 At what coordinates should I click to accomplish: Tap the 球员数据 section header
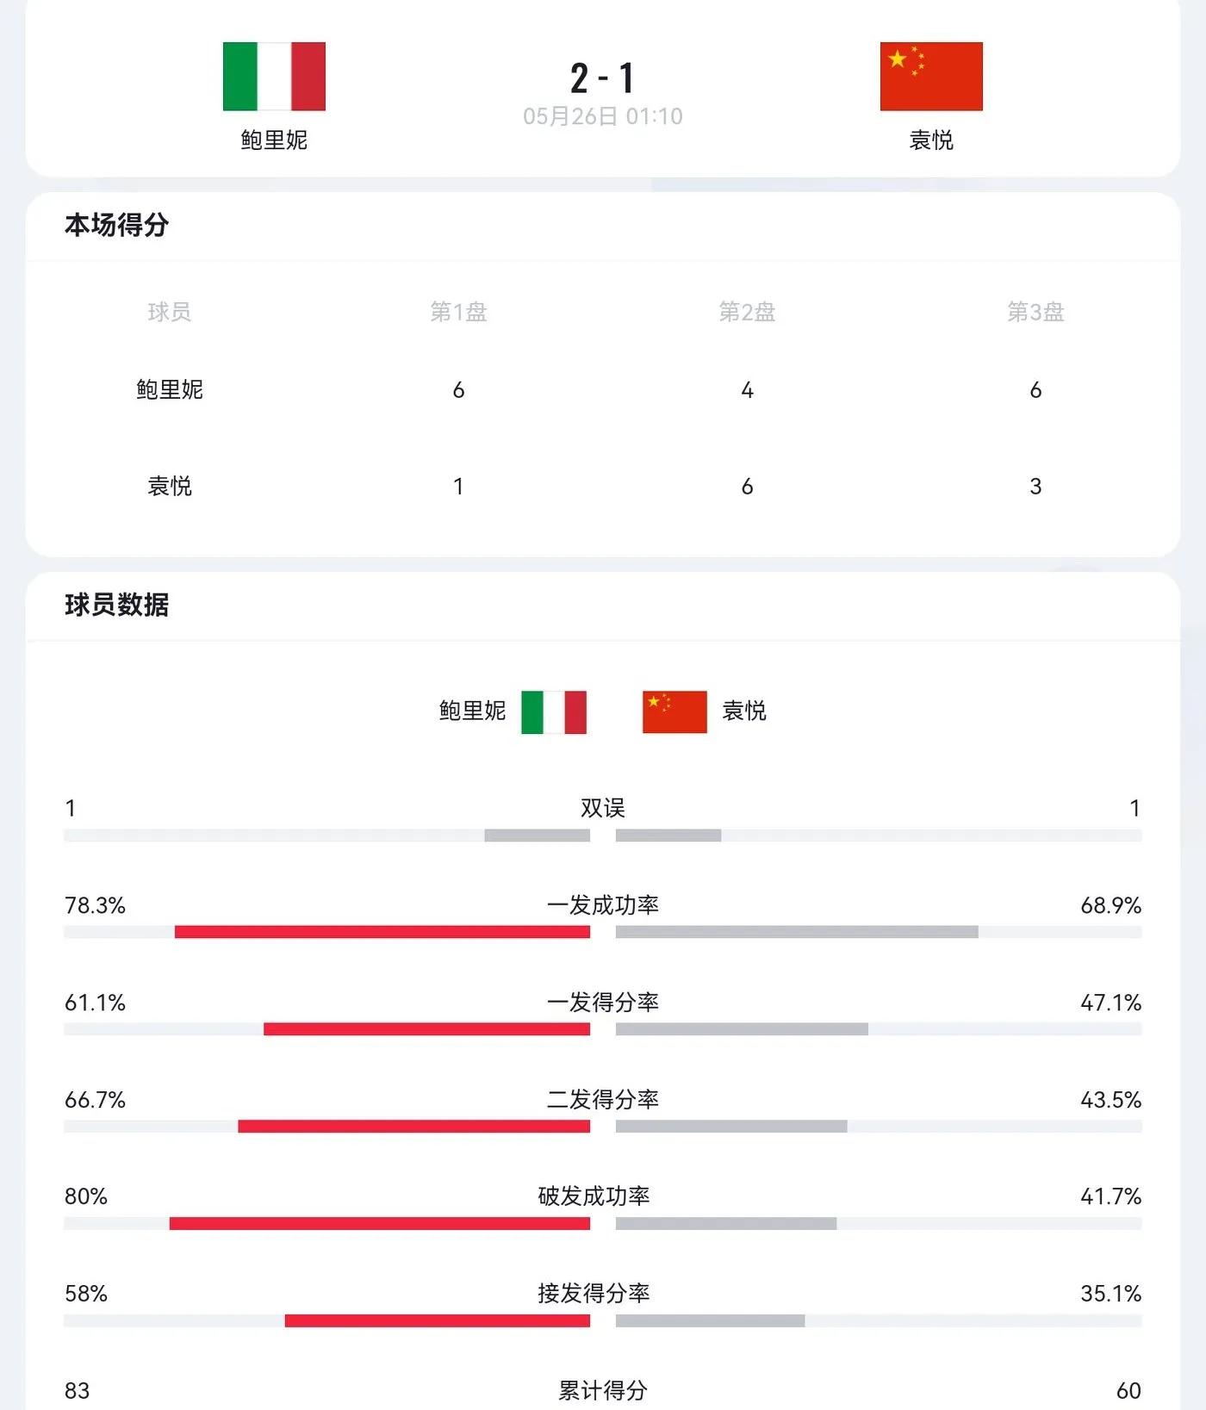tap(116, 605)
